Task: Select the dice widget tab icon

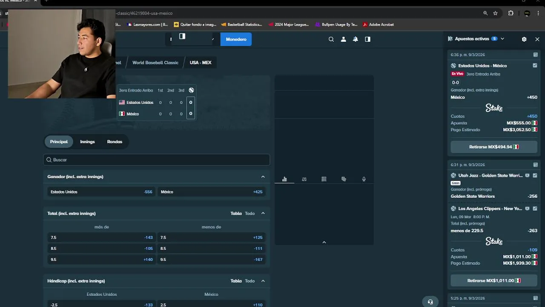Action: point(344,179)
